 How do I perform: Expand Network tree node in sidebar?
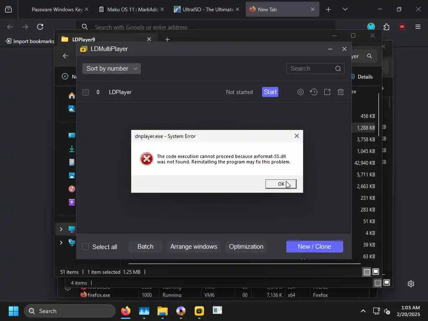[x=61, y=242]
